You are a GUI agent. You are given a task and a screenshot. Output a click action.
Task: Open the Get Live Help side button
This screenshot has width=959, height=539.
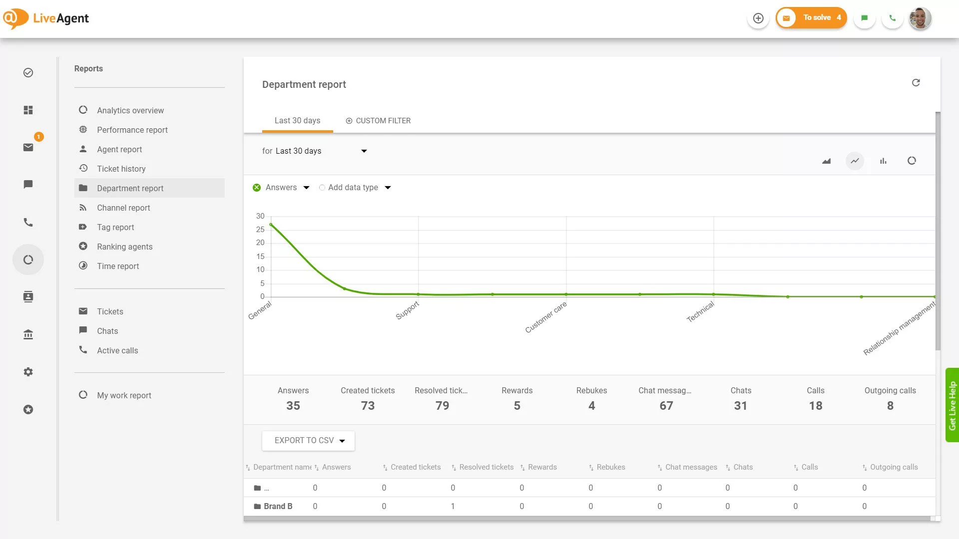click(952, 405)
